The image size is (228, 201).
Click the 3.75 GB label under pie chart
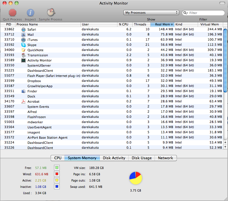[x=135, y=190]
